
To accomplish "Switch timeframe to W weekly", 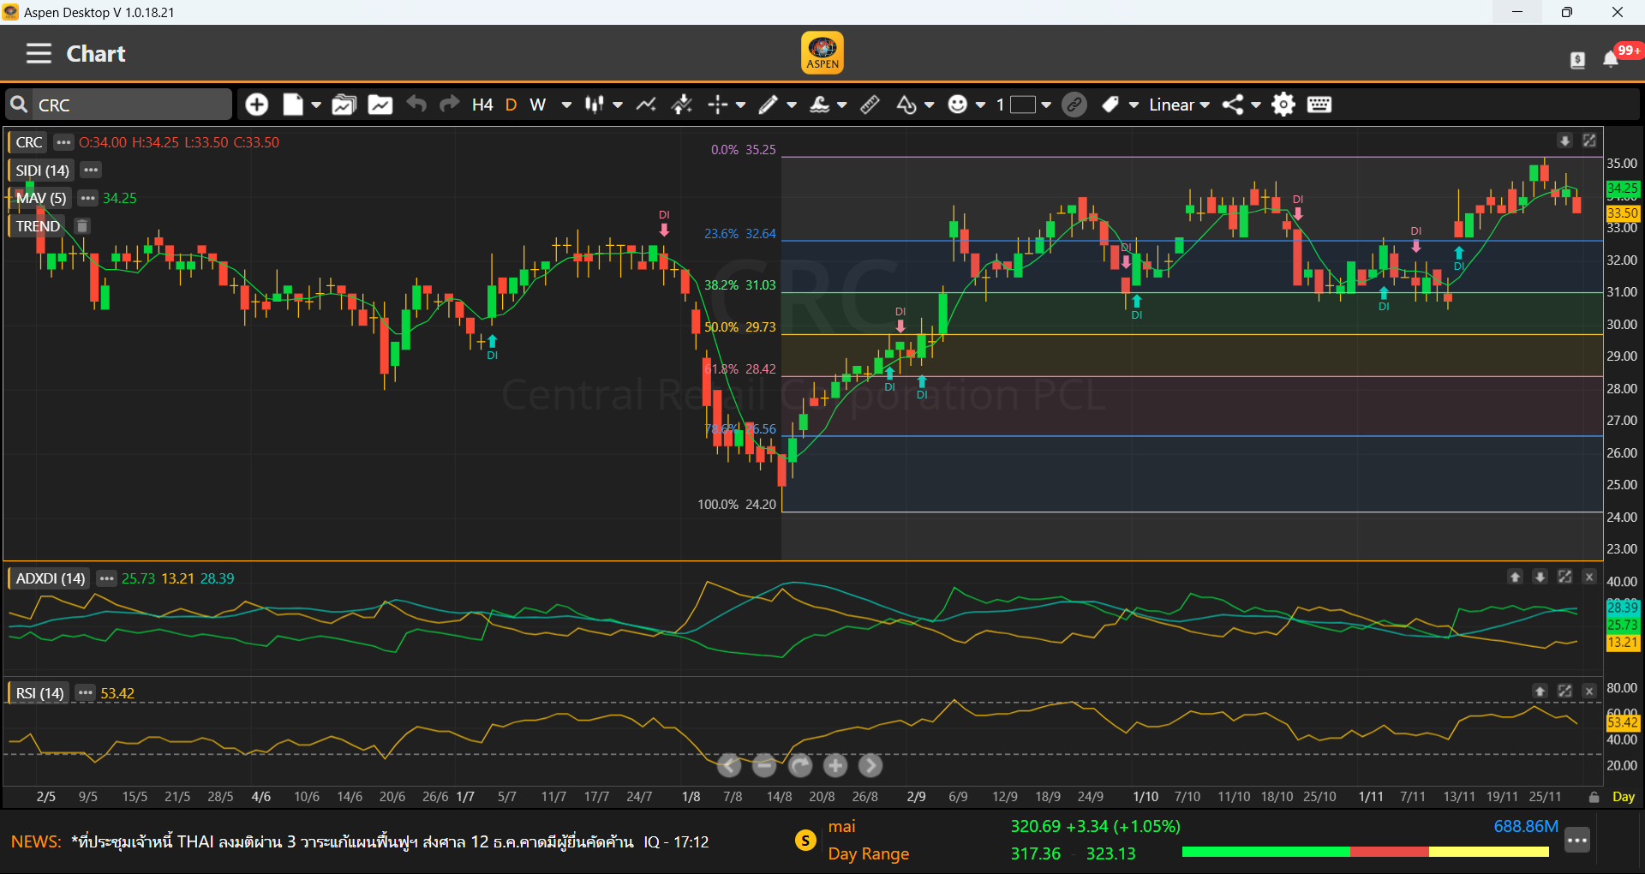I will point(538,105).
